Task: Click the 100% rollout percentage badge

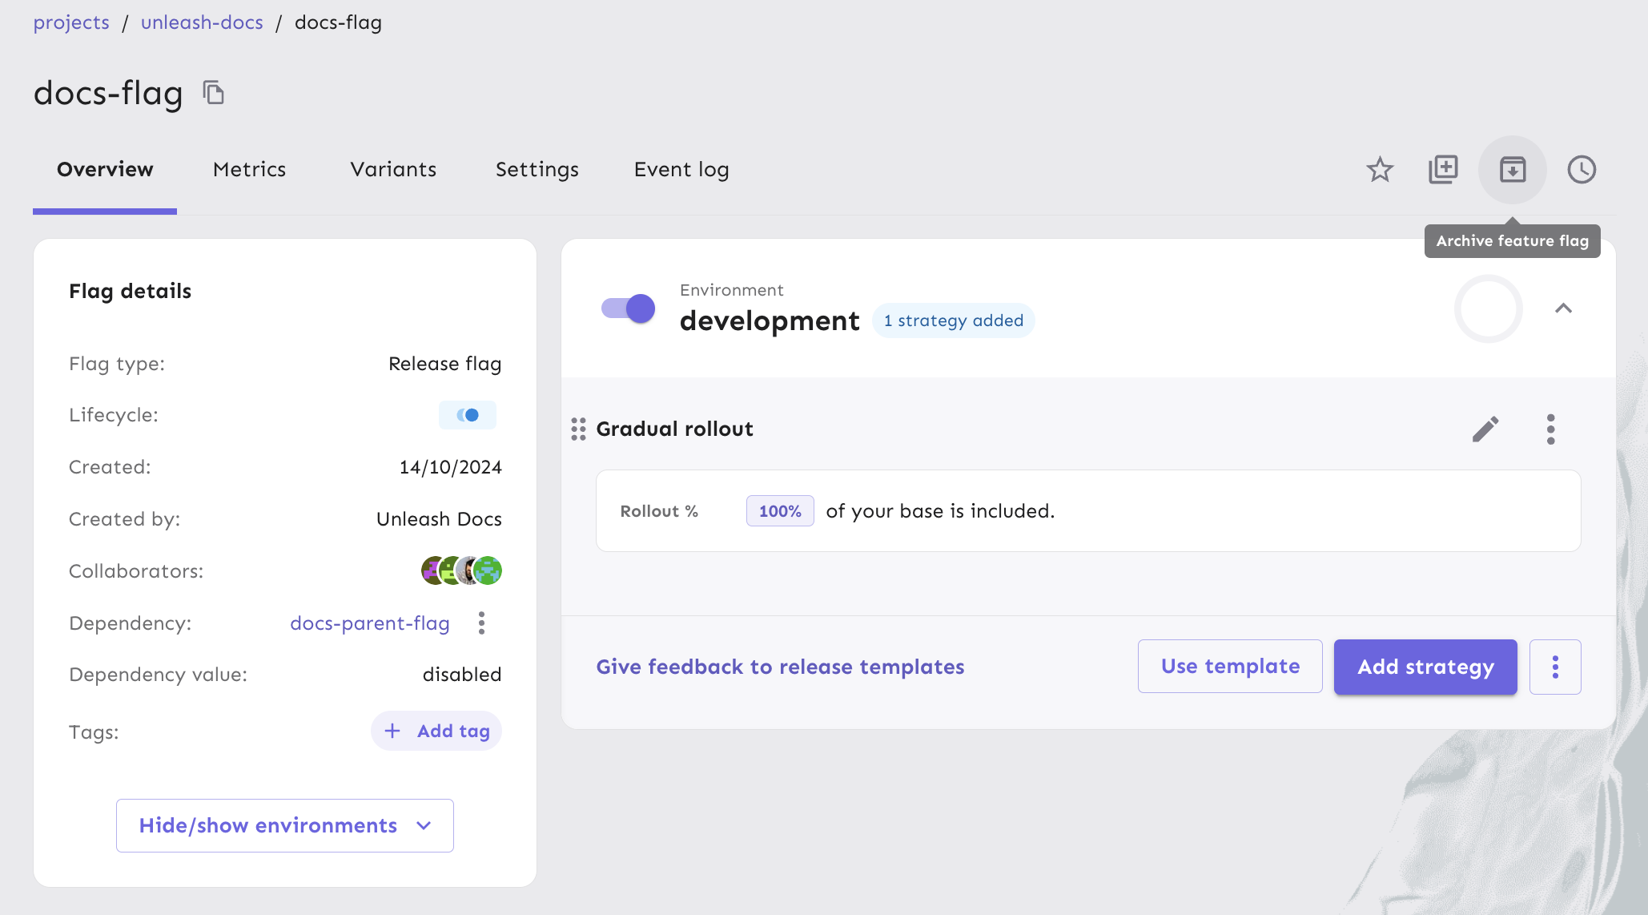Action: click(779, 511)
